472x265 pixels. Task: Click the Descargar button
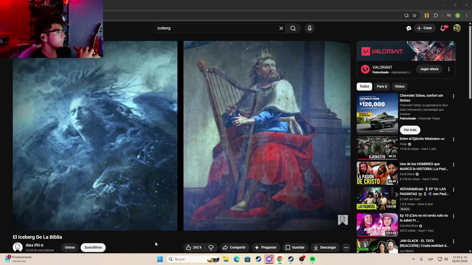coord(324,247)
